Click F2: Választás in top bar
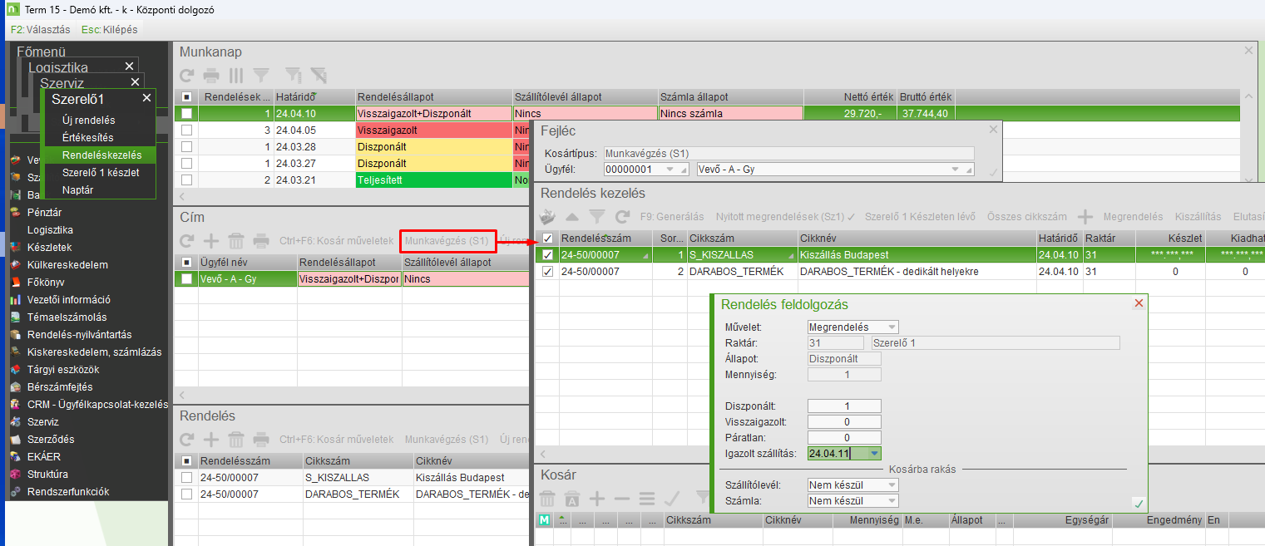Image resolution: width=1265 pixels, height=546 pixels. click(x=40, y=29)
